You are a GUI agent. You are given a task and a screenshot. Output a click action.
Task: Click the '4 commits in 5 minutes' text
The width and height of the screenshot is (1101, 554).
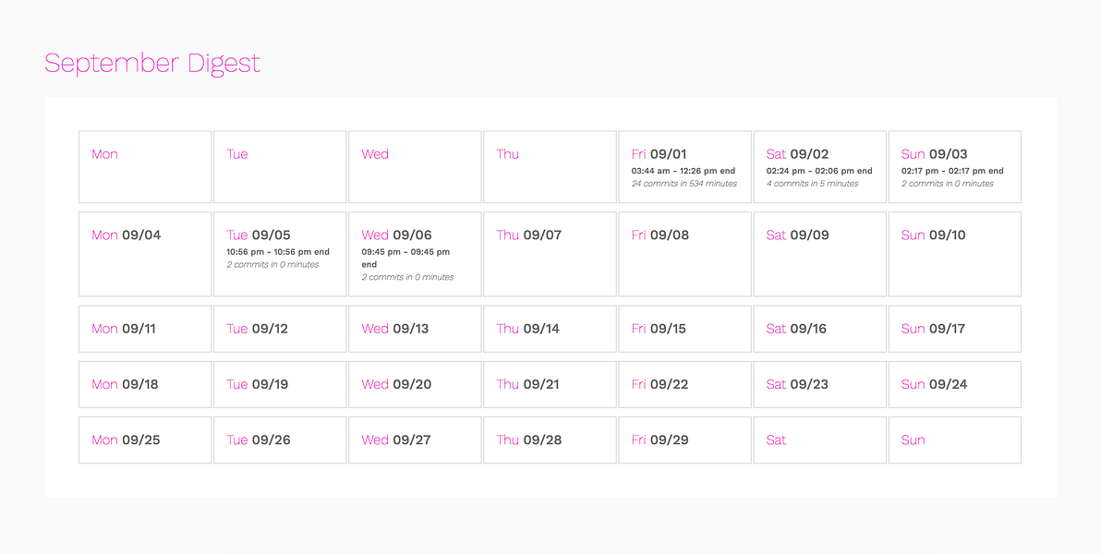(812, 184)
